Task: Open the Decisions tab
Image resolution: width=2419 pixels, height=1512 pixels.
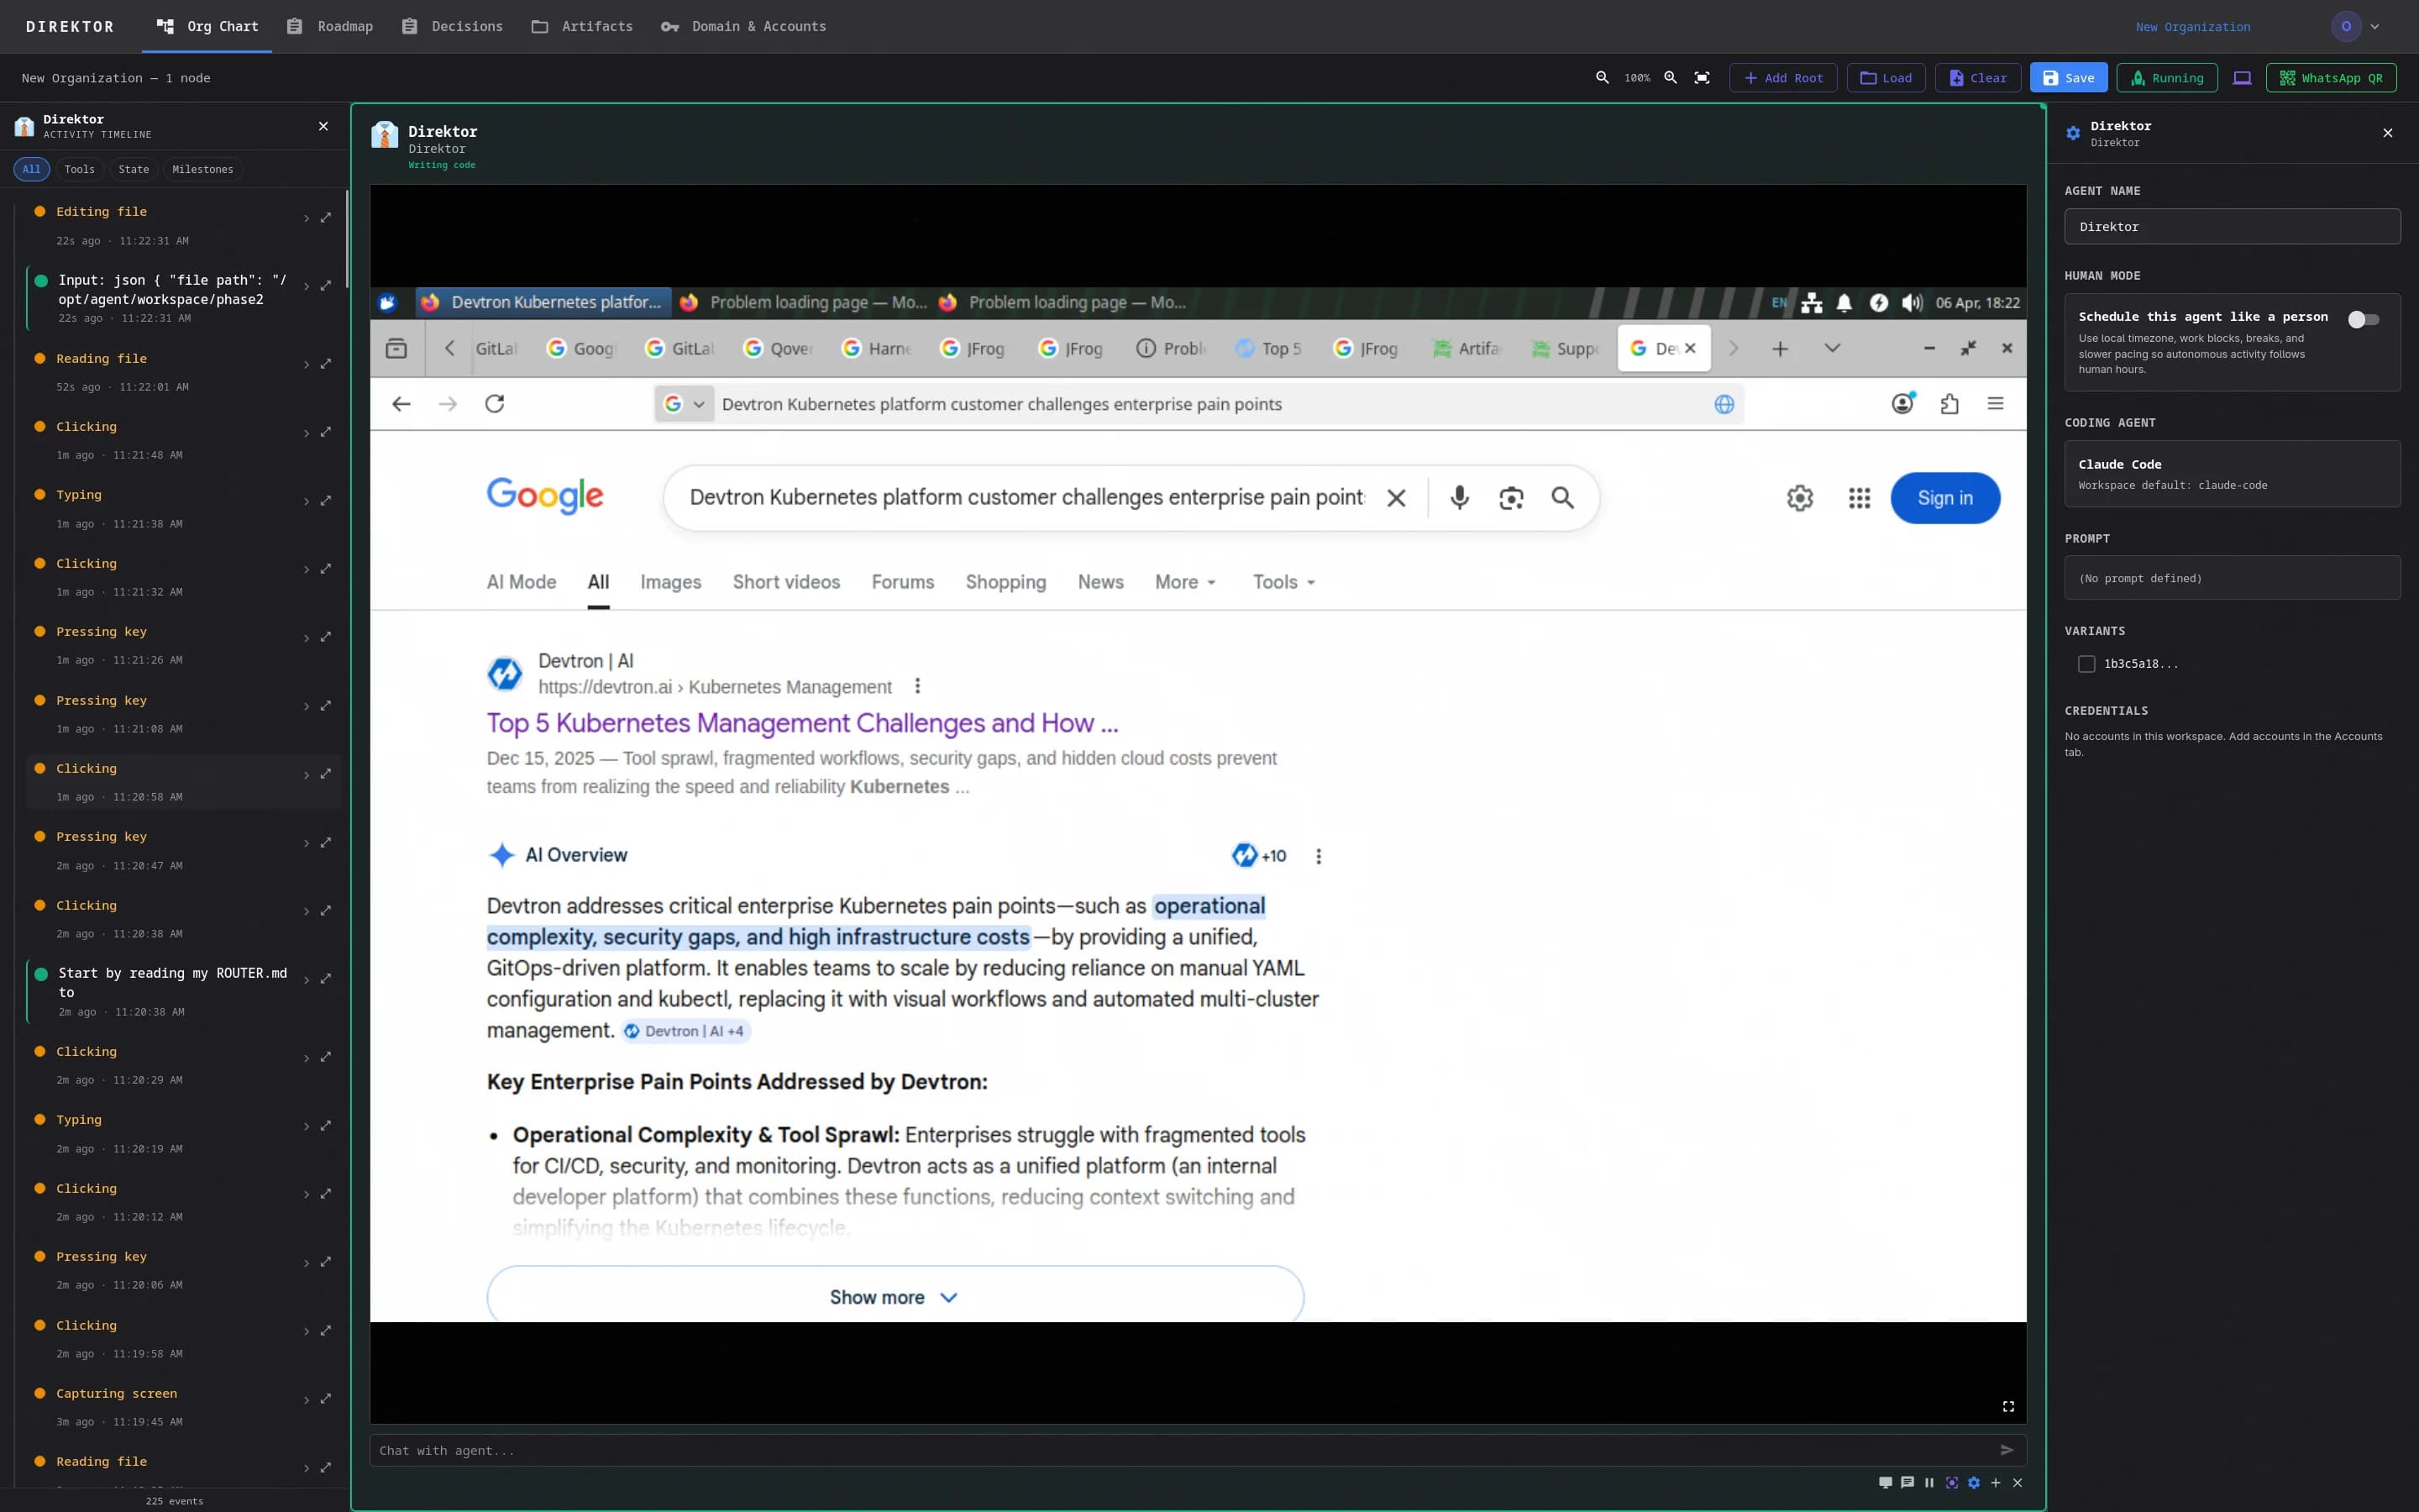Action: tap(452, 27)
